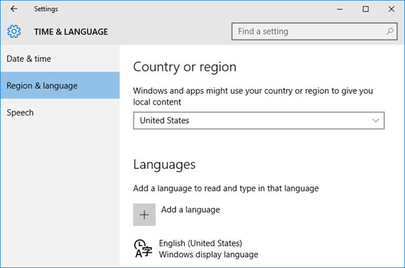Maximize the Settings window
The height and width of the screenshot is (268, 405).
pos(365,9)
